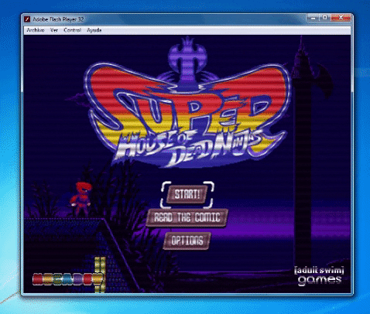370x314 pixels.
Task: Click the red ninja character on rooftop
Action: [81, 199]
